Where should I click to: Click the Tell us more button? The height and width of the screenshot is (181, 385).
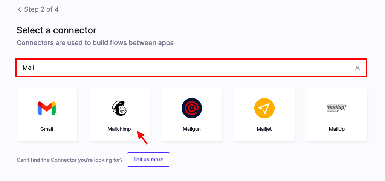(x=148, y=160)
